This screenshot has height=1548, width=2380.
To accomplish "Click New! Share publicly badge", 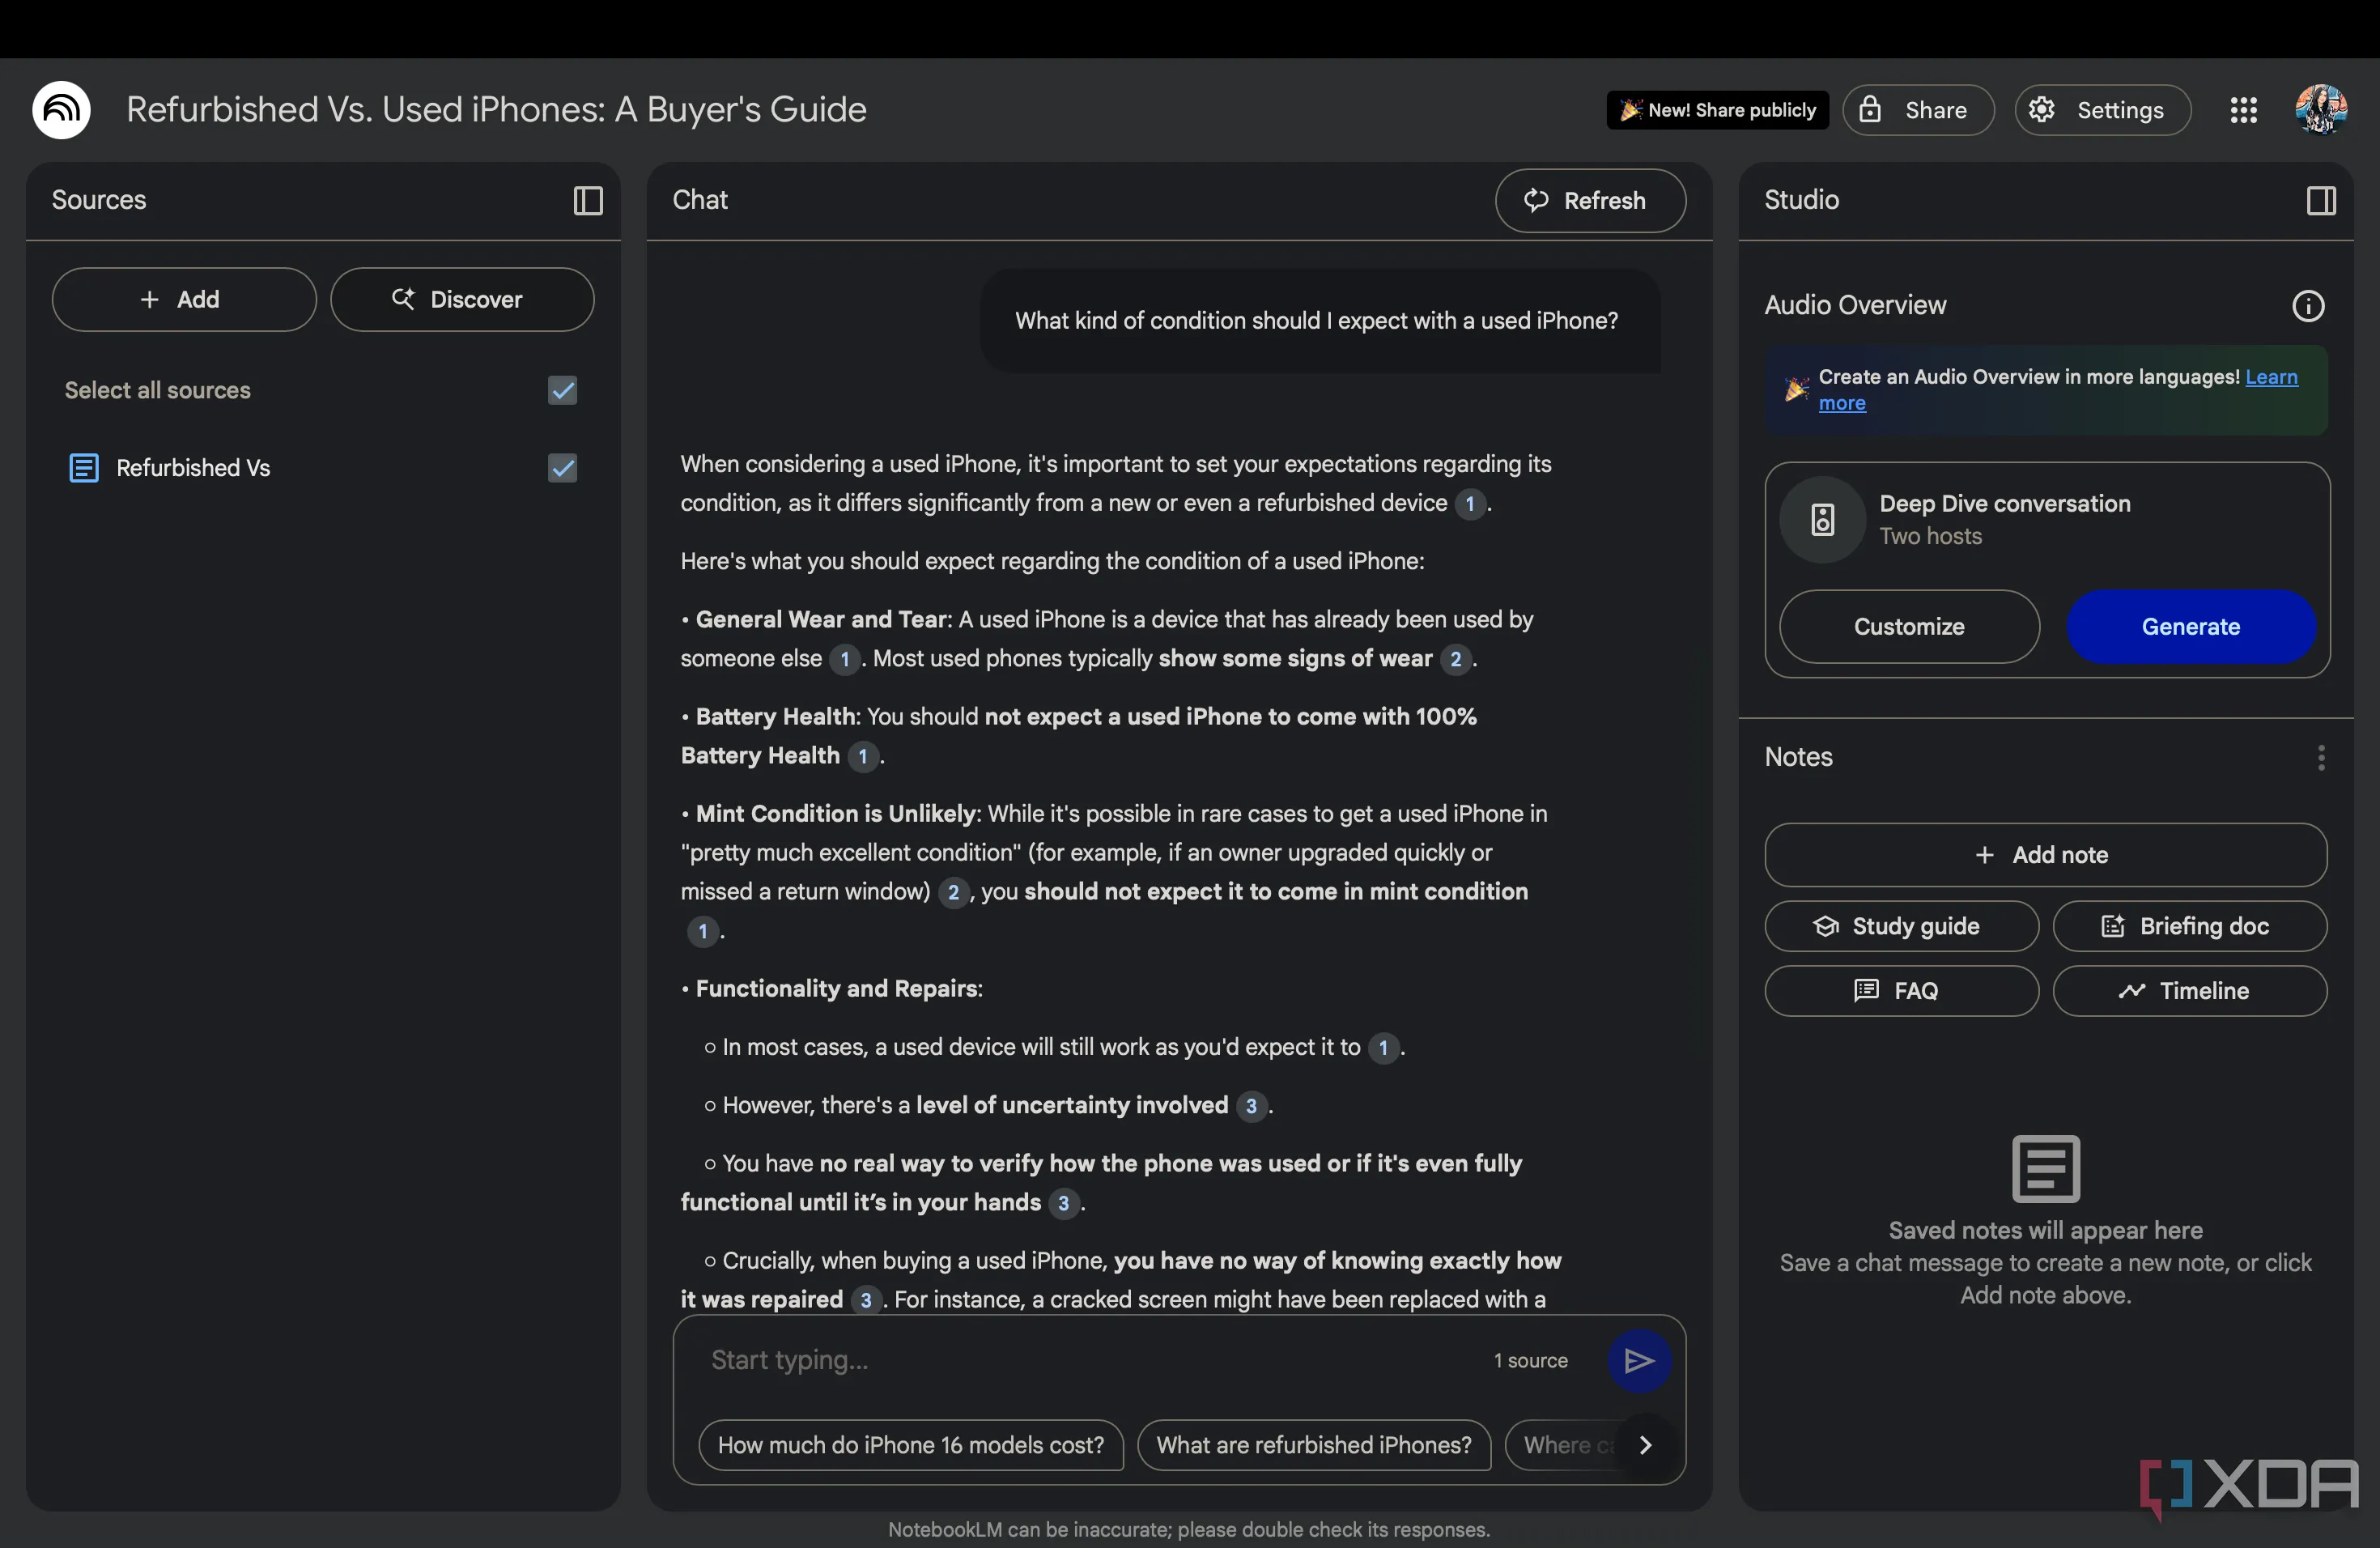I will click(1717, 110).
